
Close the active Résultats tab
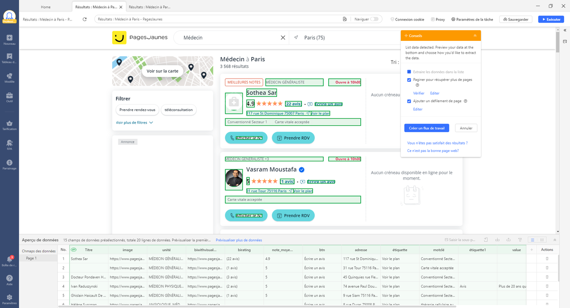click(121, 7)
